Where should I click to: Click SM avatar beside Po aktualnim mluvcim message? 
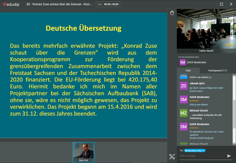pos(183,127)
